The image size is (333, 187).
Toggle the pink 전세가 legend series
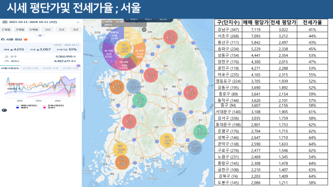click(x=50, y=108)
